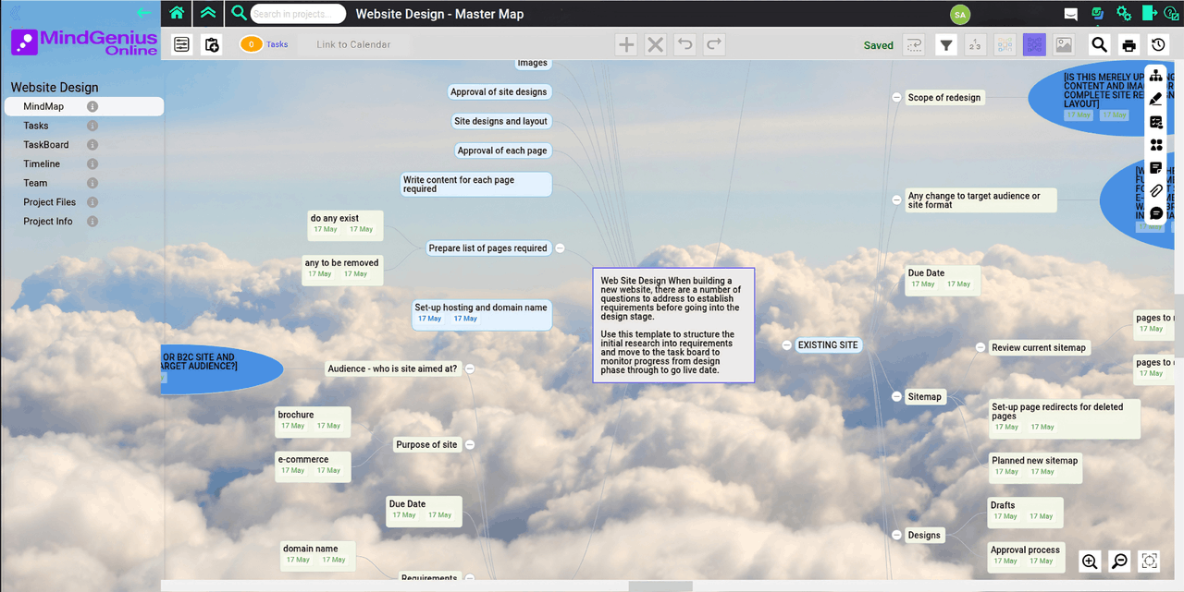Click the green tasks checklist icon in top bar
The width and height of the screenshot is (1184, 592).
coord(1097,14)
